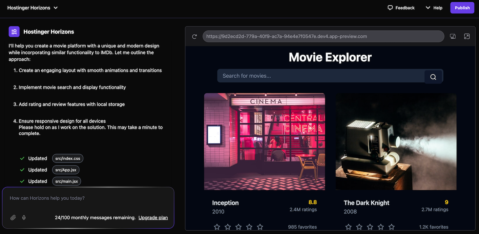Image resolution: width=479 pixels, height=234 pixels.
Task: Click the magnifying glass search icon
Action: pos(433,76)
